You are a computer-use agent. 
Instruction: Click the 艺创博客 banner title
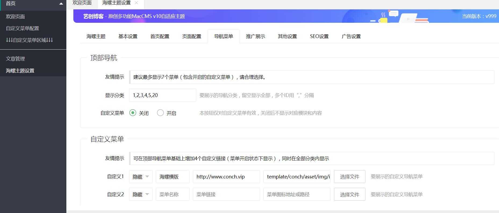click(93, 16)
